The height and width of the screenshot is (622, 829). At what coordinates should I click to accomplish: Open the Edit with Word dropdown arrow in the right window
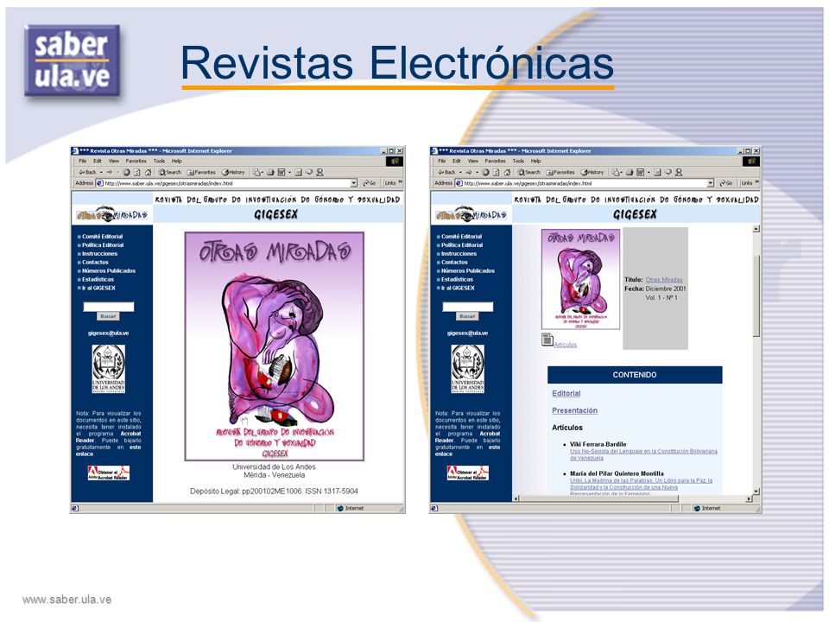(x=649, y=172)
